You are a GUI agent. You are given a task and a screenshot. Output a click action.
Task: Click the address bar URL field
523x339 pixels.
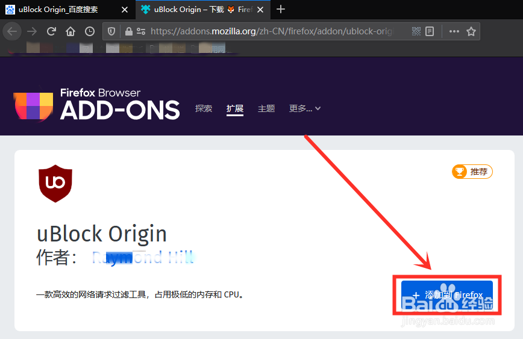pos(272,31)
